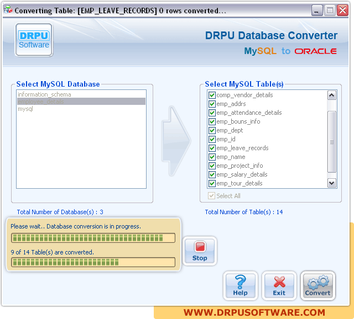Uncheck the emp_dept checkbox
This screenshot has height=319, width=354.
click(x=212, y=130)
